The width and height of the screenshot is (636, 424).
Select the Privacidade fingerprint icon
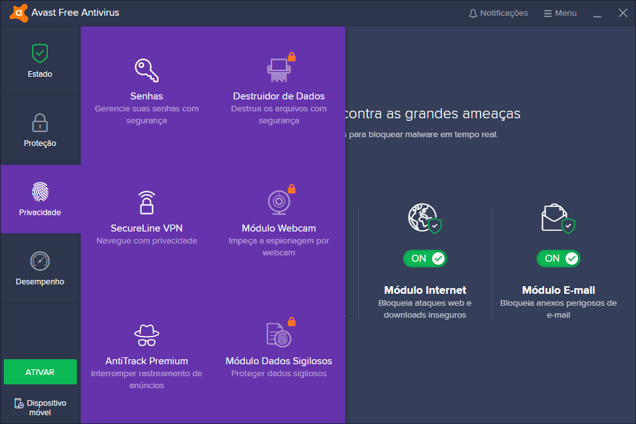[40, 192]
